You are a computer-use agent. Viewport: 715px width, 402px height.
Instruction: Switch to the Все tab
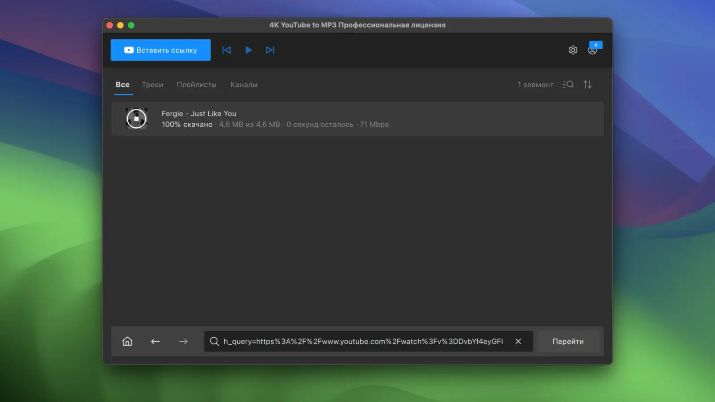[x=122, y=84]
